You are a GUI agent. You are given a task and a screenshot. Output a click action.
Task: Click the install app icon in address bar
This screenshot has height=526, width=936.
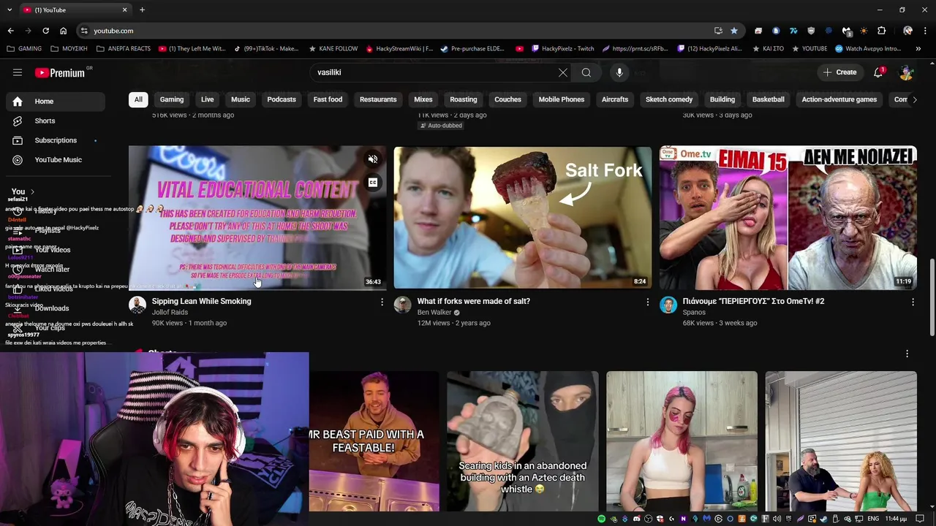click(718, 31)
